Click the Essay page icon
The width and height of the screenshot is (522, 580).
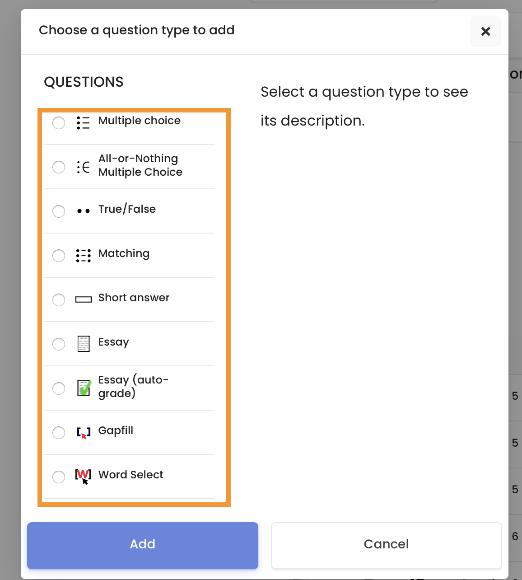tap(84, 344)
